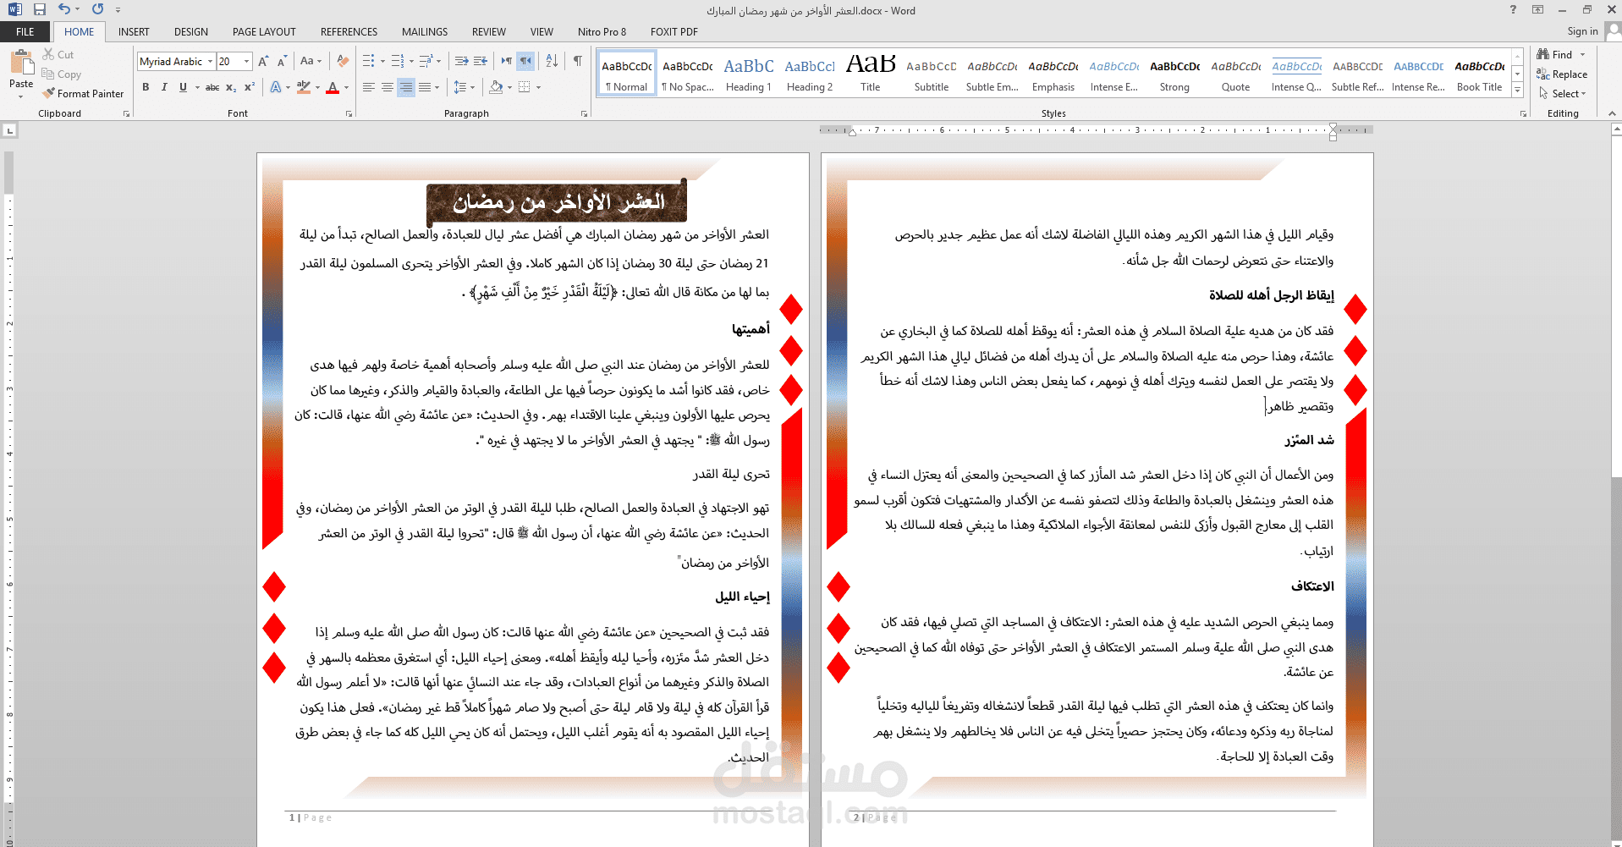Open the PAGE LAYOUT tab
1622x847 pixels.
(x=264, y=32)
